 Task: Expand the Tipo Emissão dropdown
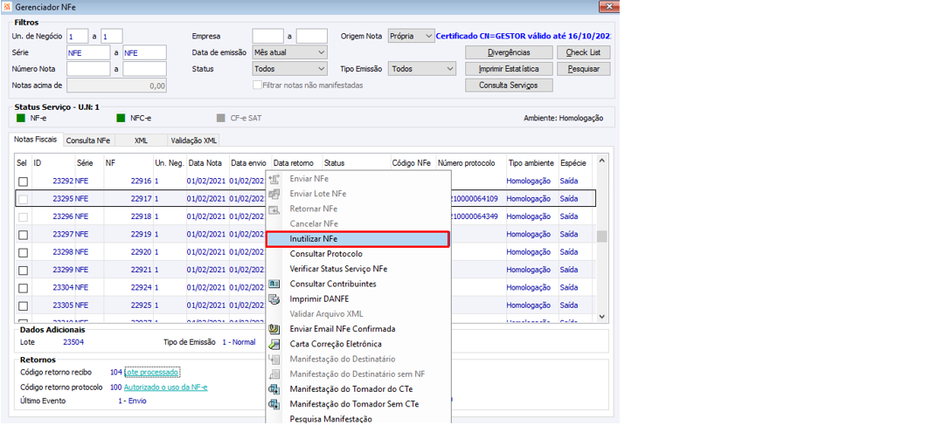[x=423, y=69]
